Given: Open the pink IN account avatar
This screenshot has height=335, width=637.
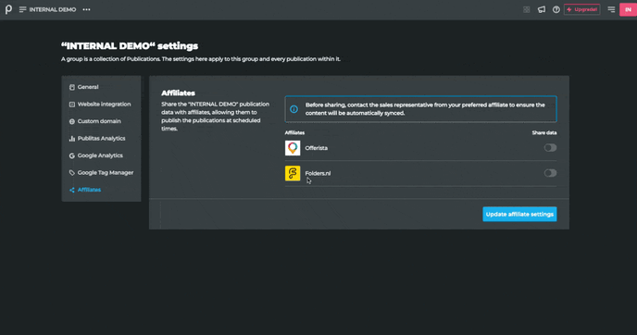Looking at the screenshot, I should 628,9.
